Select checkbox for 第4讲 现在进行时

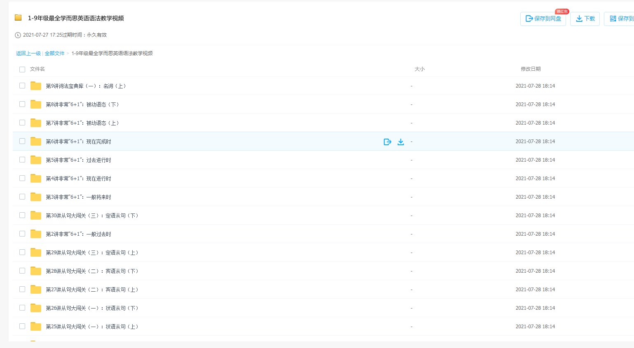click(x=22, y=178)
